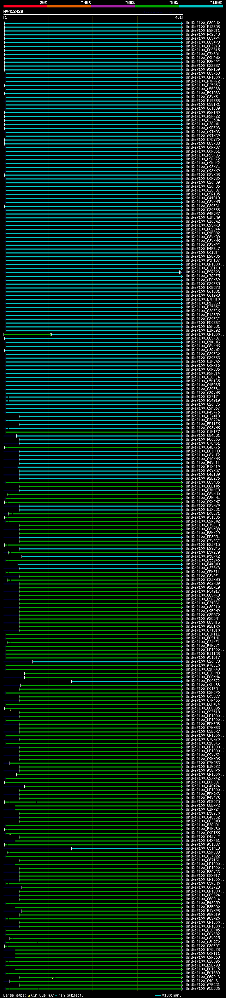Click the UniRef100_P25856 label
Screen dimensions: 226x998
coord(202,85)
